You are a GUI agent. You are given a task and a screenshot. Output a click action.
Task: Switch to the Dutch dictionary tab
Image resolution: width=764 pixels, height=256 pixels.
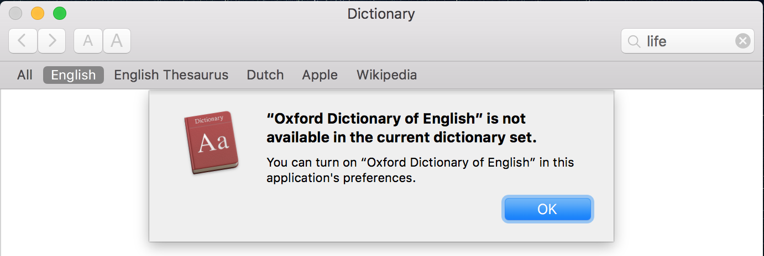(265, 75)
